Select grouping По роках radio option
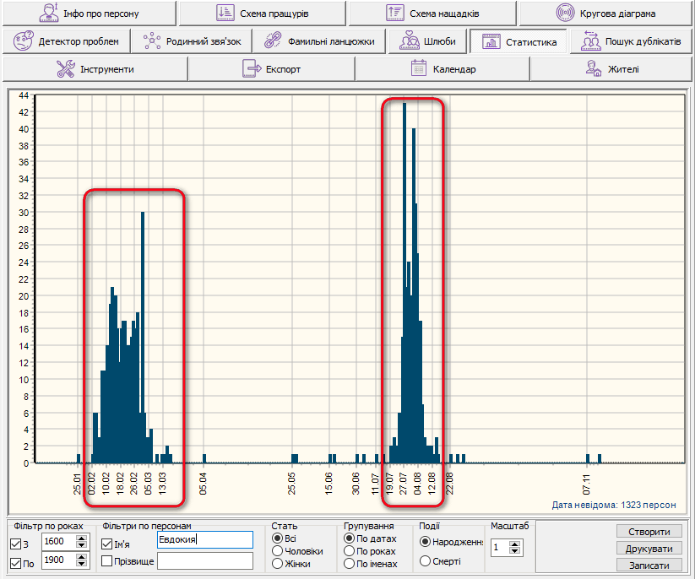 coord(350,550)
